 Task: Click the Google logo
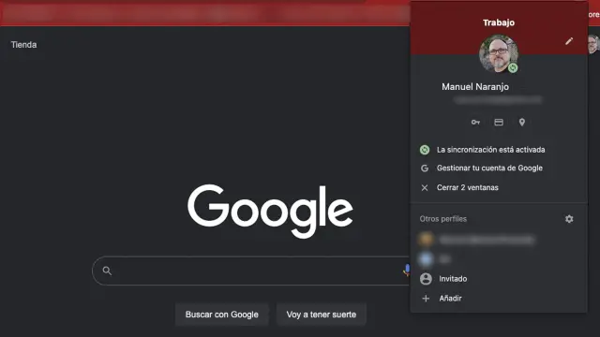tap(270, 211)
